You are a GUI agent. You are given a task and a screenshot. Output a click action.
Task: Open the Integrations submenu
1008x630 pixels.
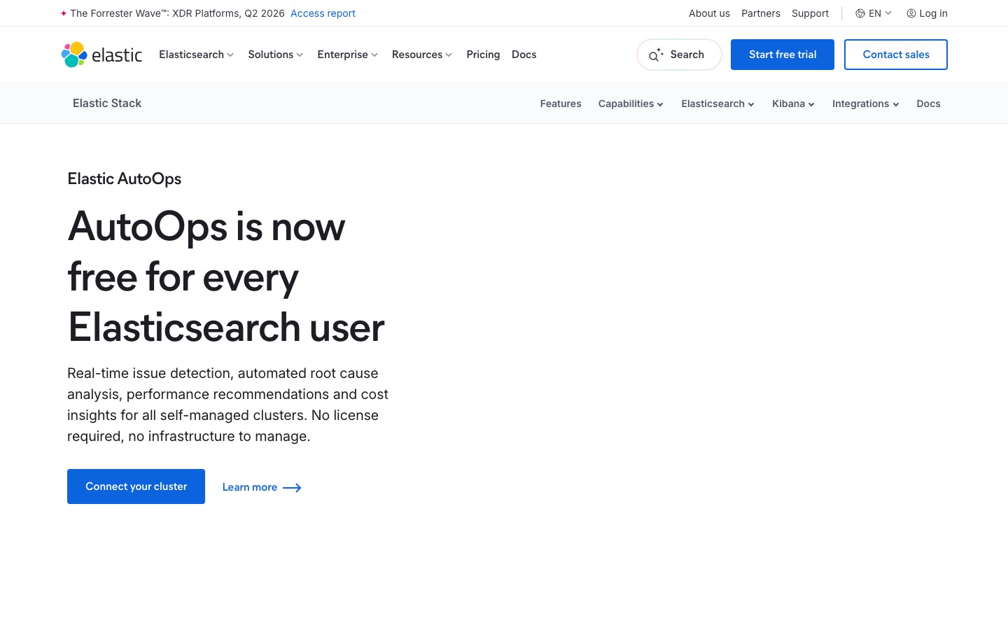pos(865,104)
